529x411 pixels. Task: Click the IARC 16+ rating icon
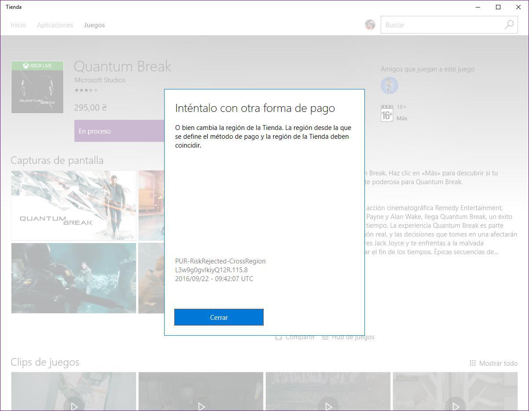386,113
